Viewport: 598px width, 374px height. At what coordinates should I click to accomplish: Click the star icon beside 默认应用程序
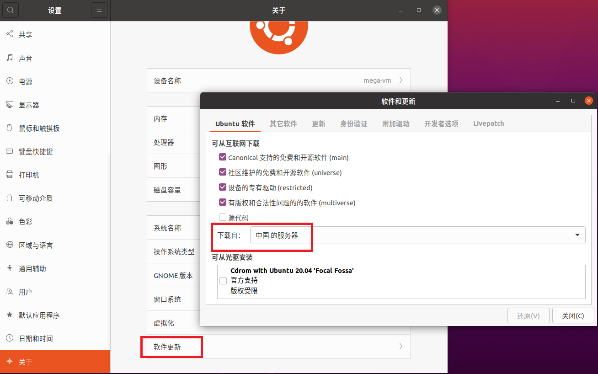point(10,315)
